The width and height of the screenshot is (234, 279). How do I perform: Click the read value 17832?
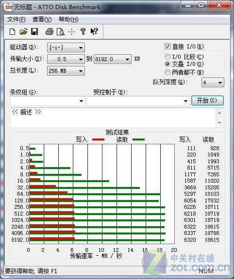[x=212, y=201]
